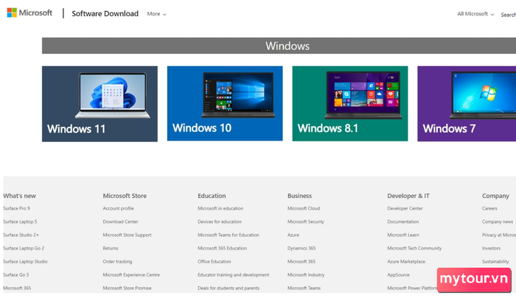Open Account profile link
The width and height of the screenshot is (516, 298).
(118, 208)
